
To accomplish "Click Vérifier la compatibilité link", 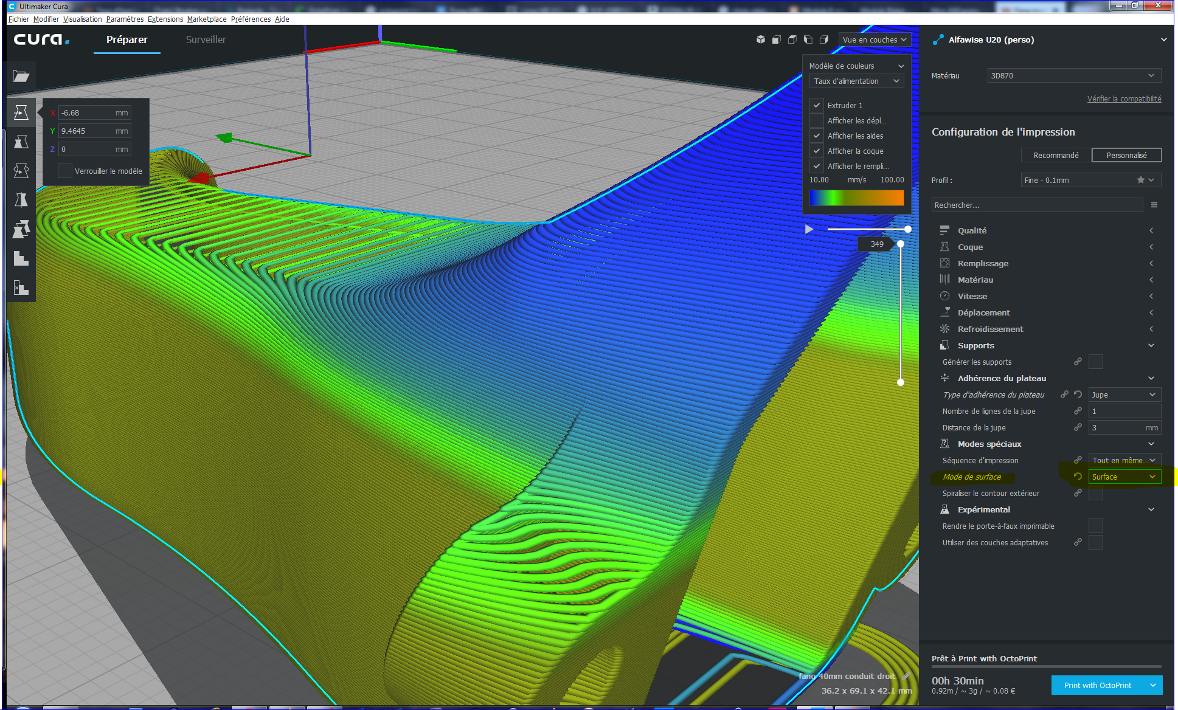I will click(x=1124, y=98).
